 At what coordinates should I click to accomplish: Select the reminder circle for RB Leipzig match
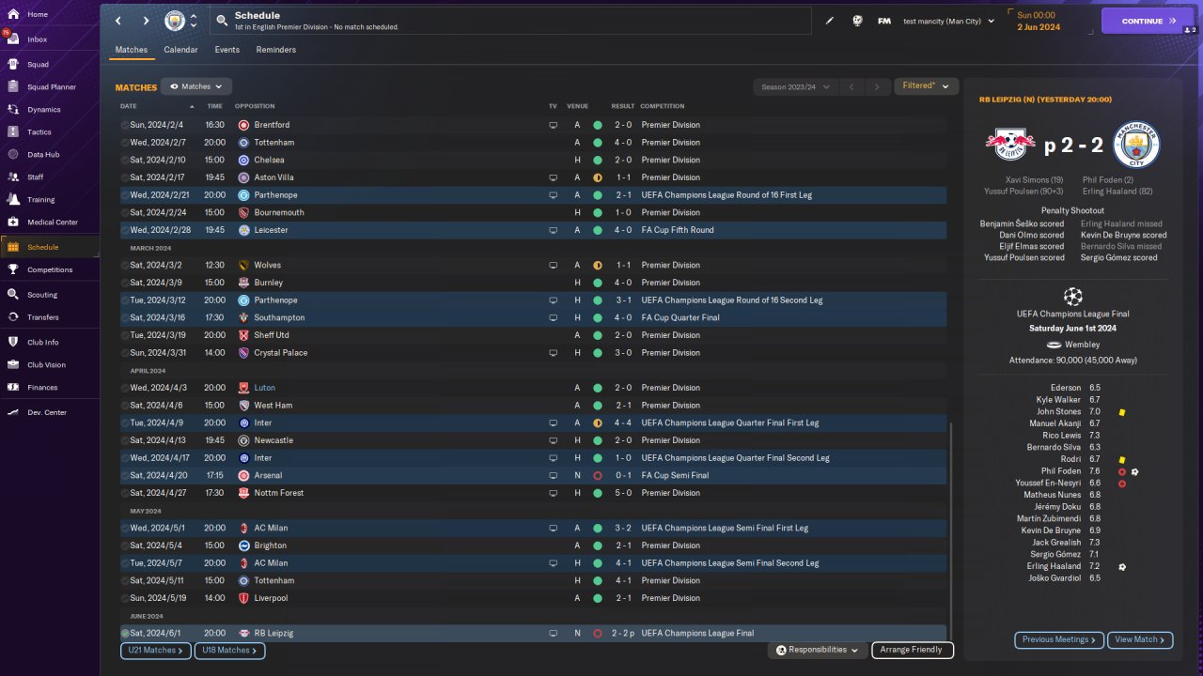(125, 634)
